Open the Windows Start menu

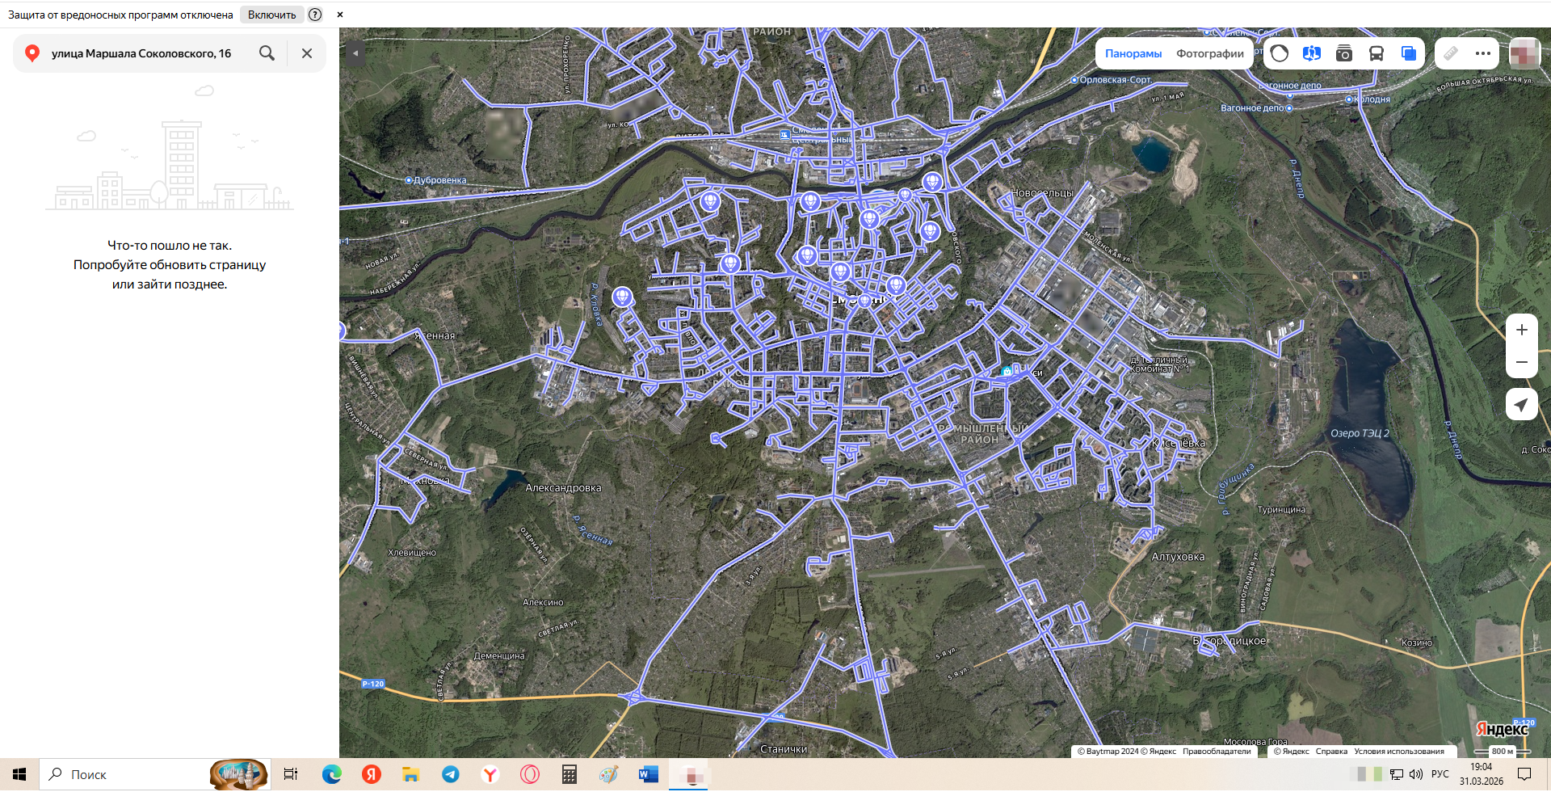pyautogui.click(x=19, y=774)
